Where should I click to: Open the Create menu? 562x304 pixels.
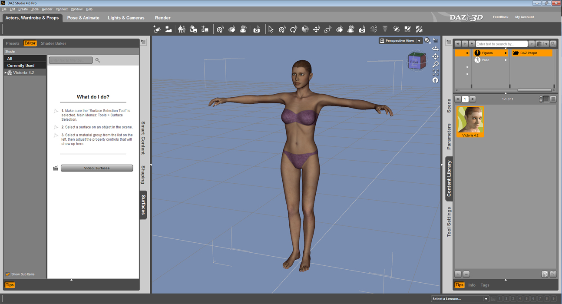click(23, 9)
